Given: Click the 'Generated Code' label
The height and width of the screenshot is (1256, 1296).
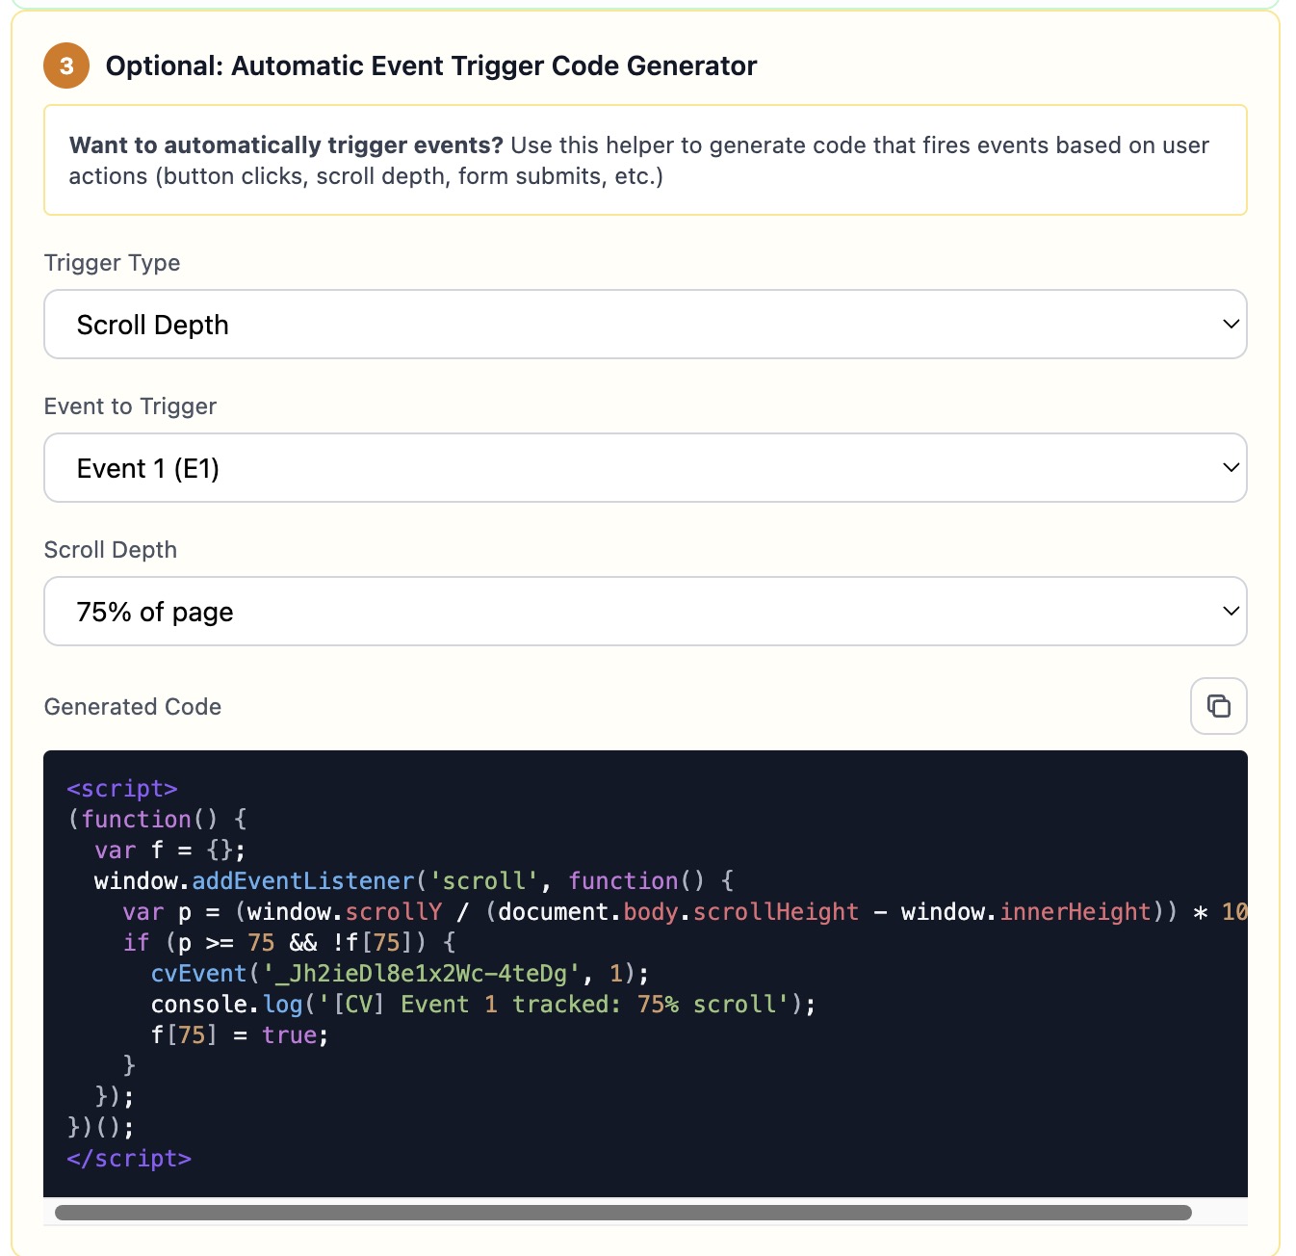Looking at the screenshot, I should 133,707.
